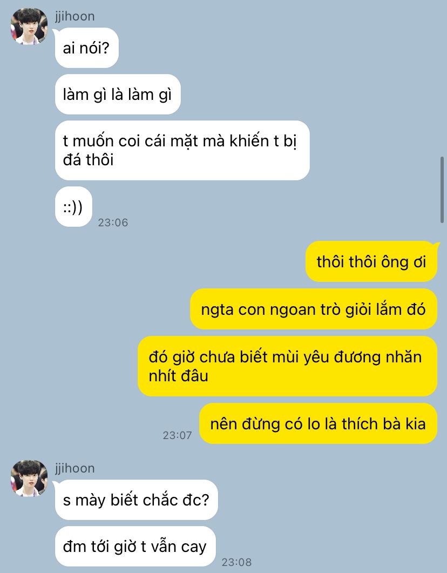Select message 't muốn coi cái mặt'

point(182,150)
